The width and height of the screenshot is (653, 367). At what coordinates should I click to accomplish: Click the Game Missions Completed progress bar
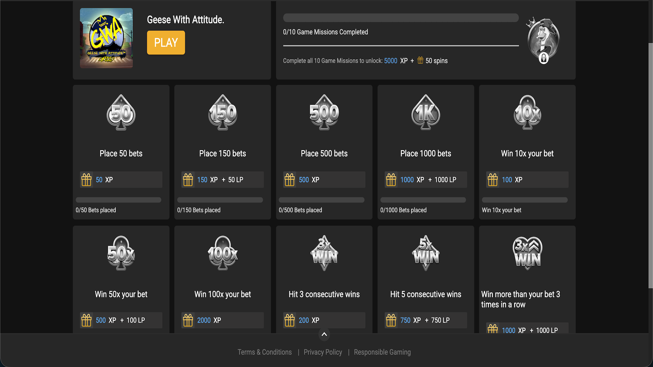tap(401, 18)
